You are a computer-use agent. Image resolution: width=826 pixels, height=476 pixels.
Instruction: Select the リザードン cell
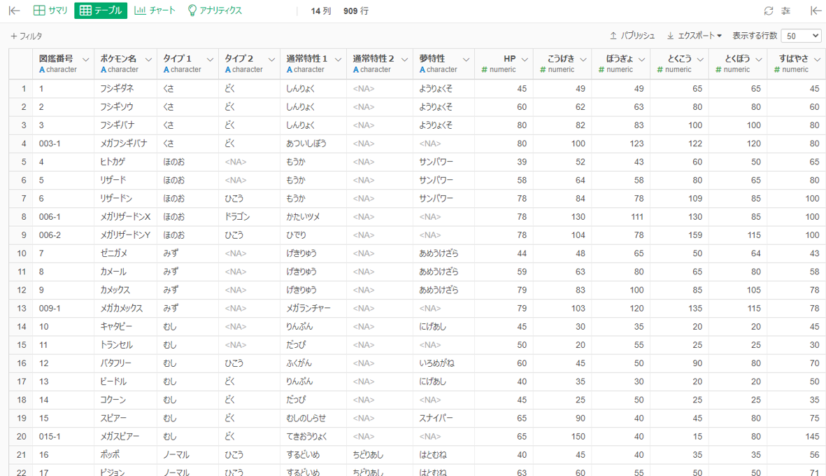125,198
